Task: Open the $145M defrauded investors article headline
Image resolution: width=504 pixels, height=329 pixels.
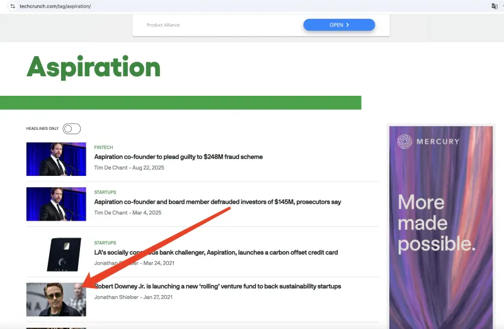Action: (x=217, y=202)
